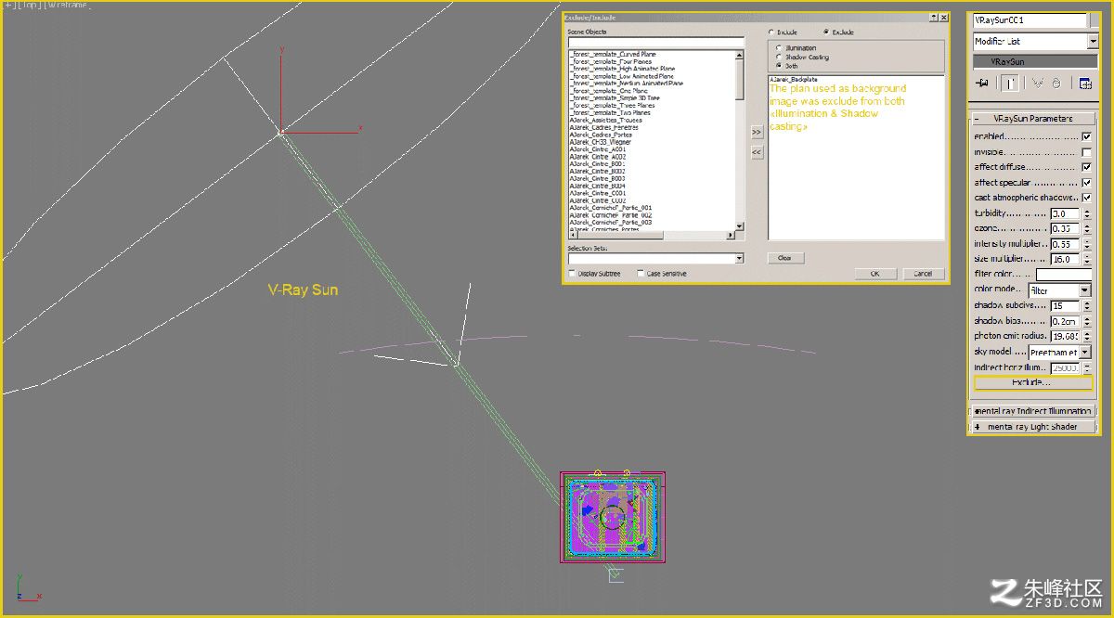Select 'AJarek_Backplate' in excluded list
The image size is (1114, 618).
click(x=793, y=80)
